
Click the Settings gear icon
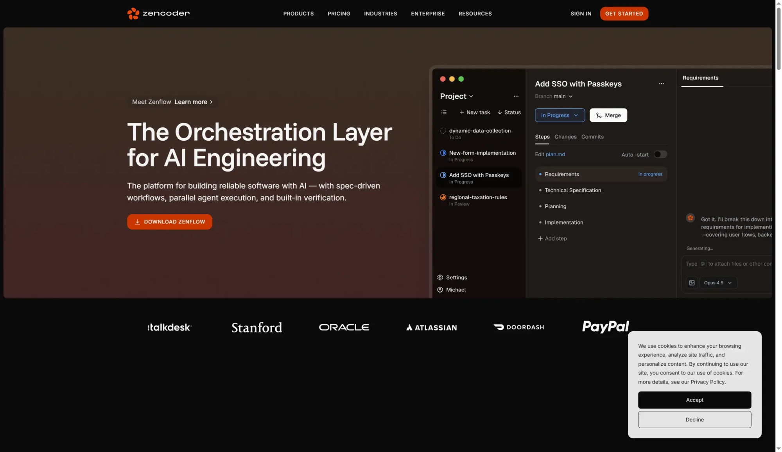440,277
